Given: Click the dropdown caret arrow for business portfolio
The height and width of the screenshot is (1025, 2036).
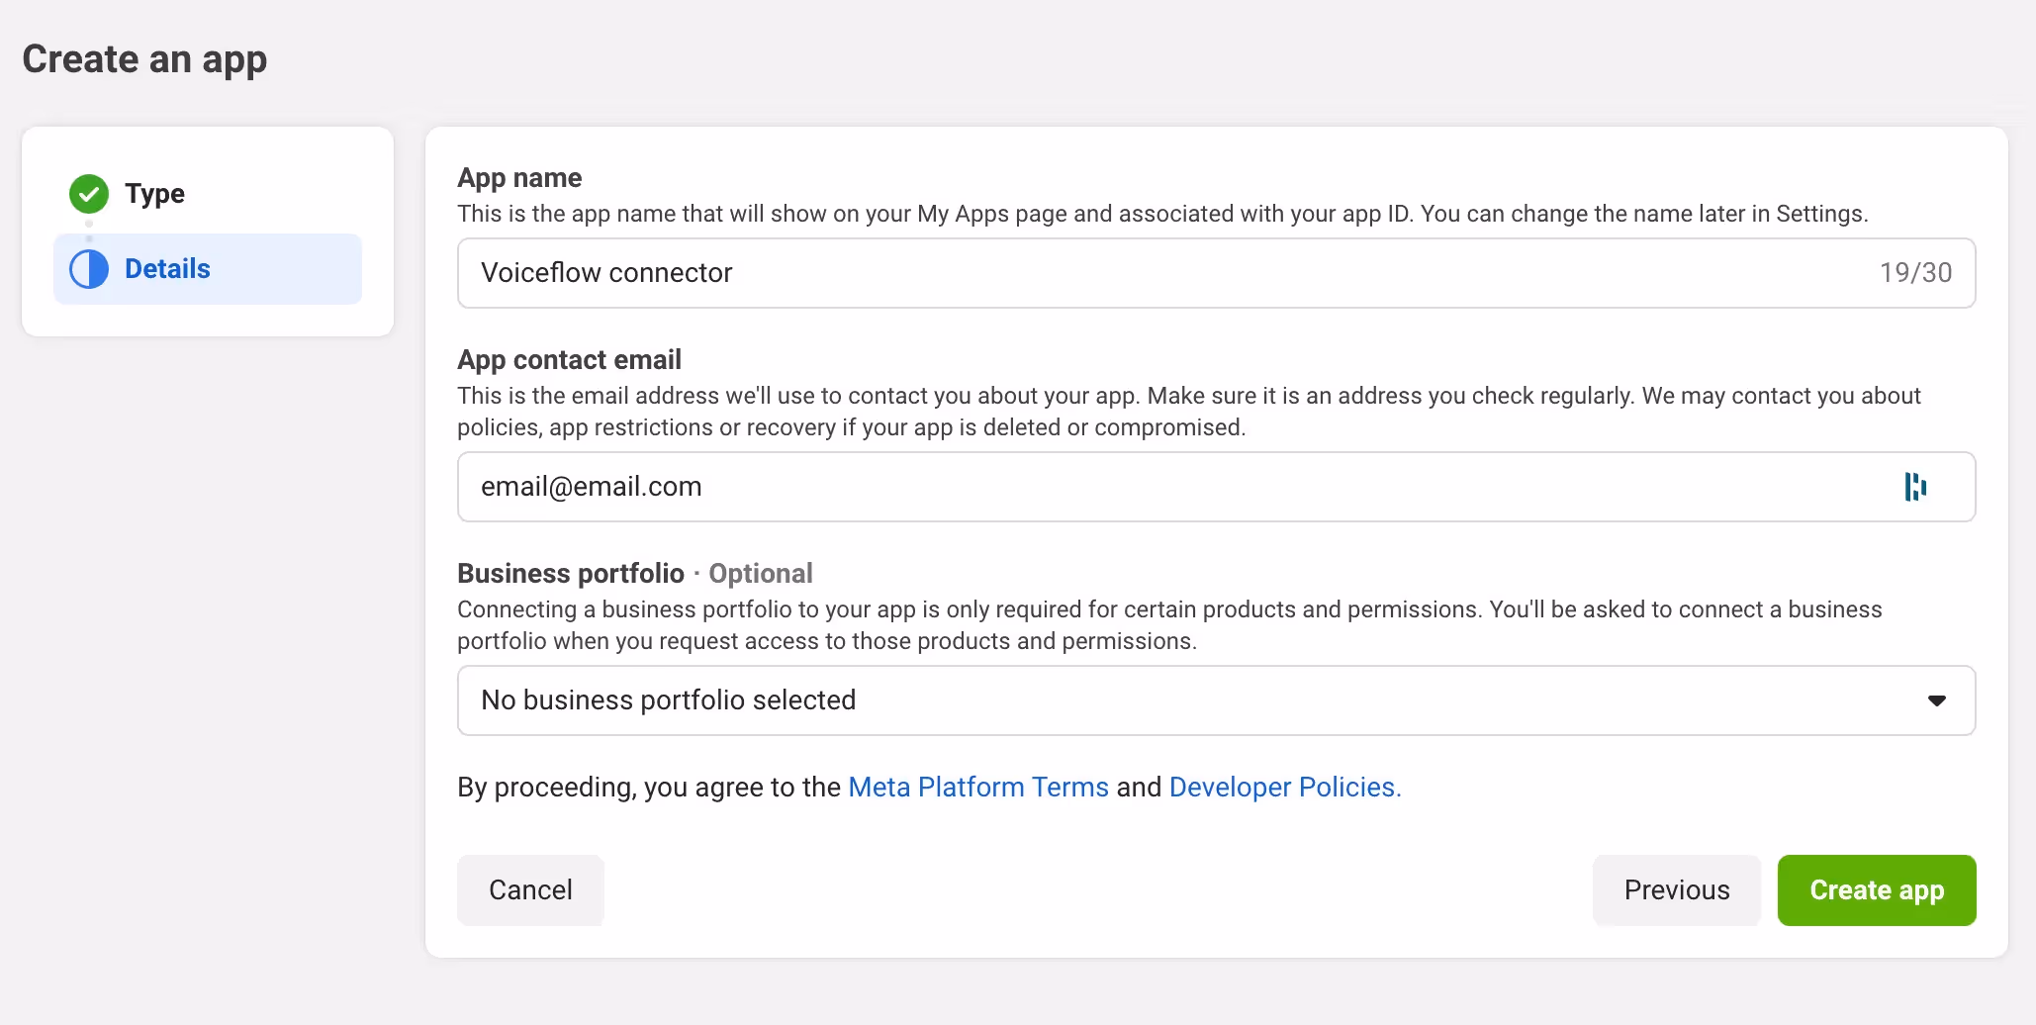Looking at the screenshot, I should click(x=1936, y=700).
